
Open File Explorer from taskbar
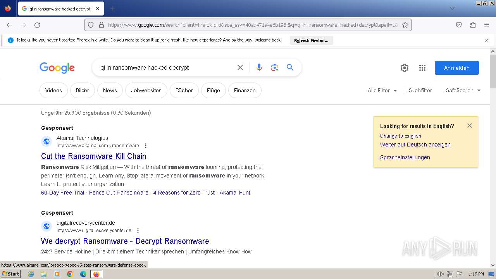click(x=44, y=274)
